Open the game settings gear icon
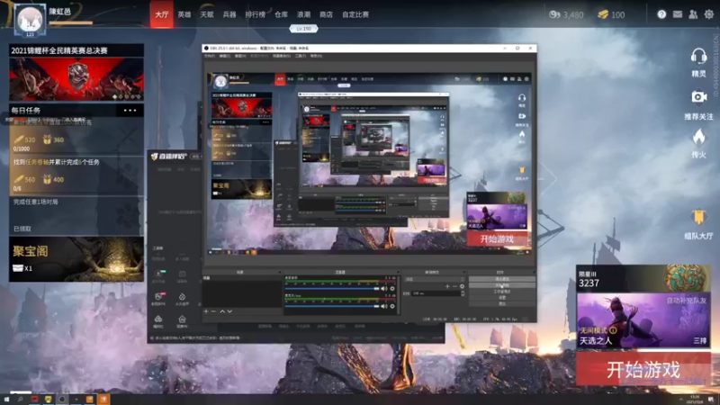720x405 pixels. [x=709, y=14]
